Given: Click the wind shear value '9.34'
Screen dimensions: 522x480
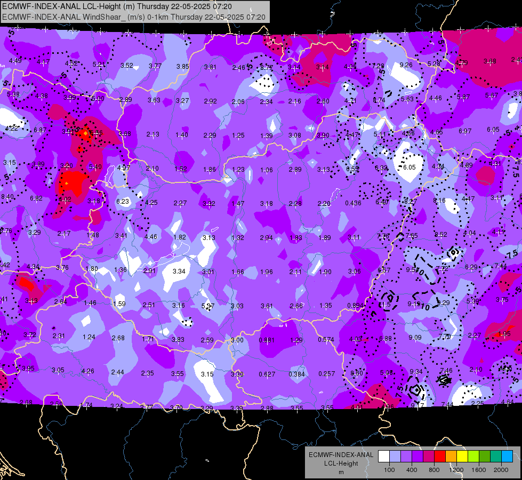Looking at the screenshot, I should (416, 371).
